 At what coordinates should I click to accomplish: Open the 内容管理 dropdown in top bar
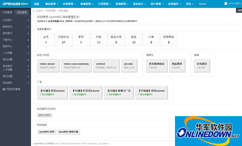(69, 4)
